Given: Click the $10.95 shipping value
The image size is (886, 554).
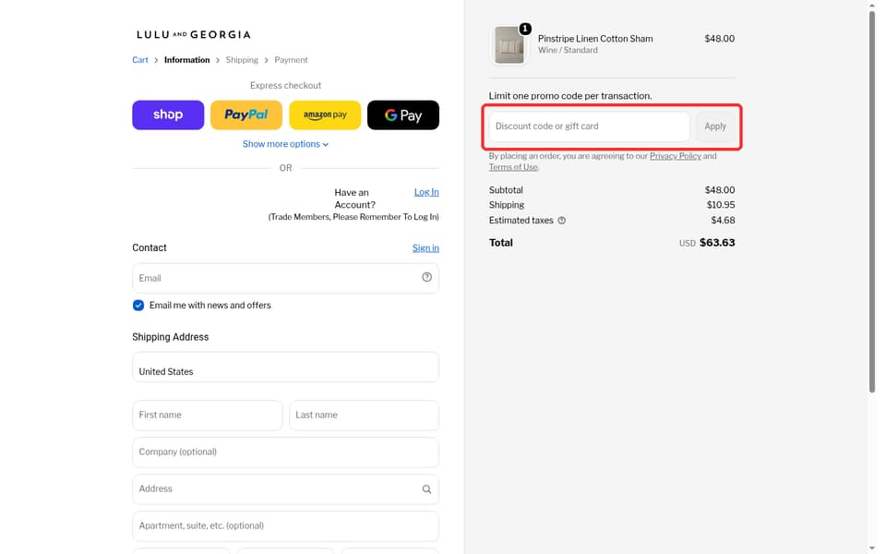Looking at the screenshot, I should [721, 205].
